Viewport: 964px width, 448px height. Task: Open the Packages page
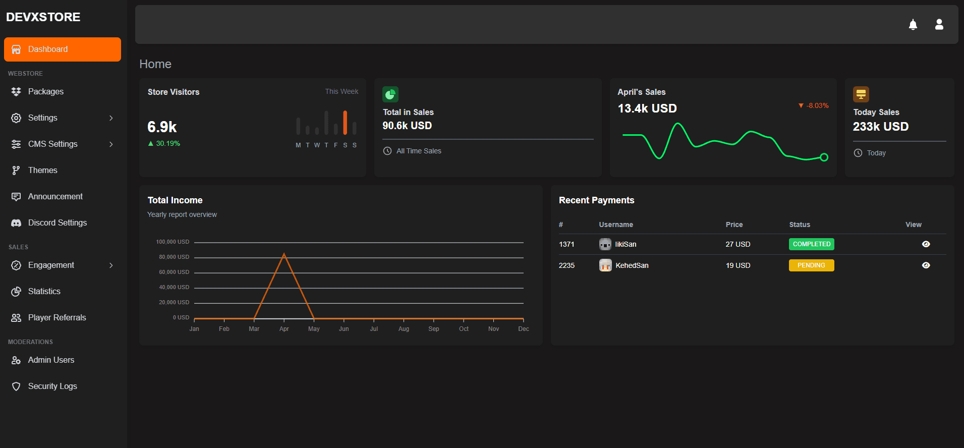(x=63, y=92)
